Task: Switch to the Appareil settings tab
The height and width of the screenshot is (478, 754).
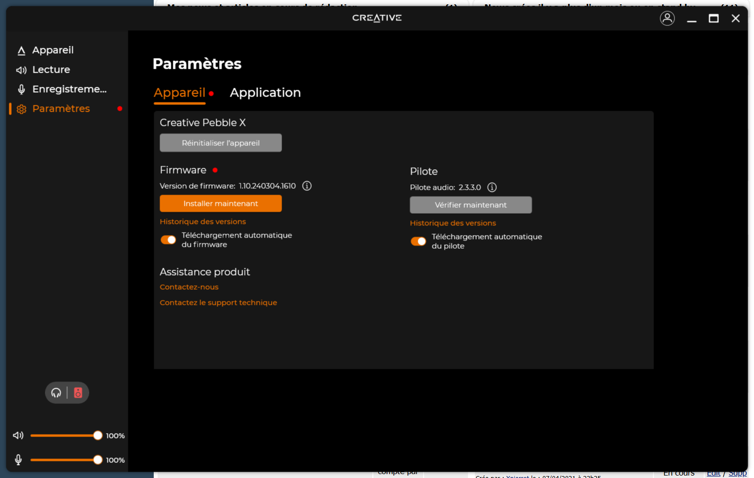Action: (x=180, y=93)
